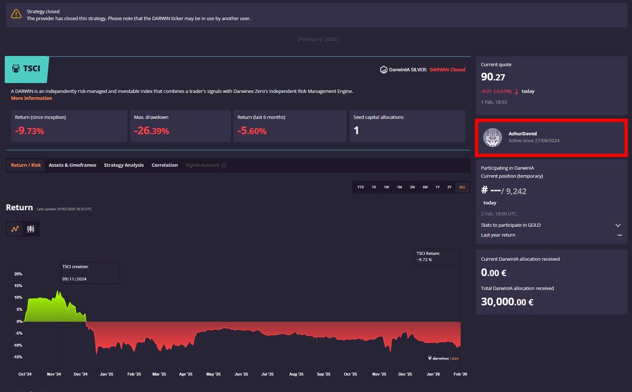Click the TSCI Return -9.72 % tooltip
Image resolution: width=632 pixels, height=392 pixels.
coord(437,256)
